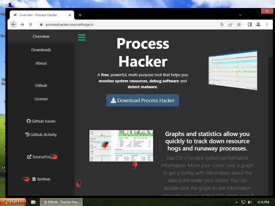
Task: Open the Archive sidebar link
Action: (x=41, y=179)
